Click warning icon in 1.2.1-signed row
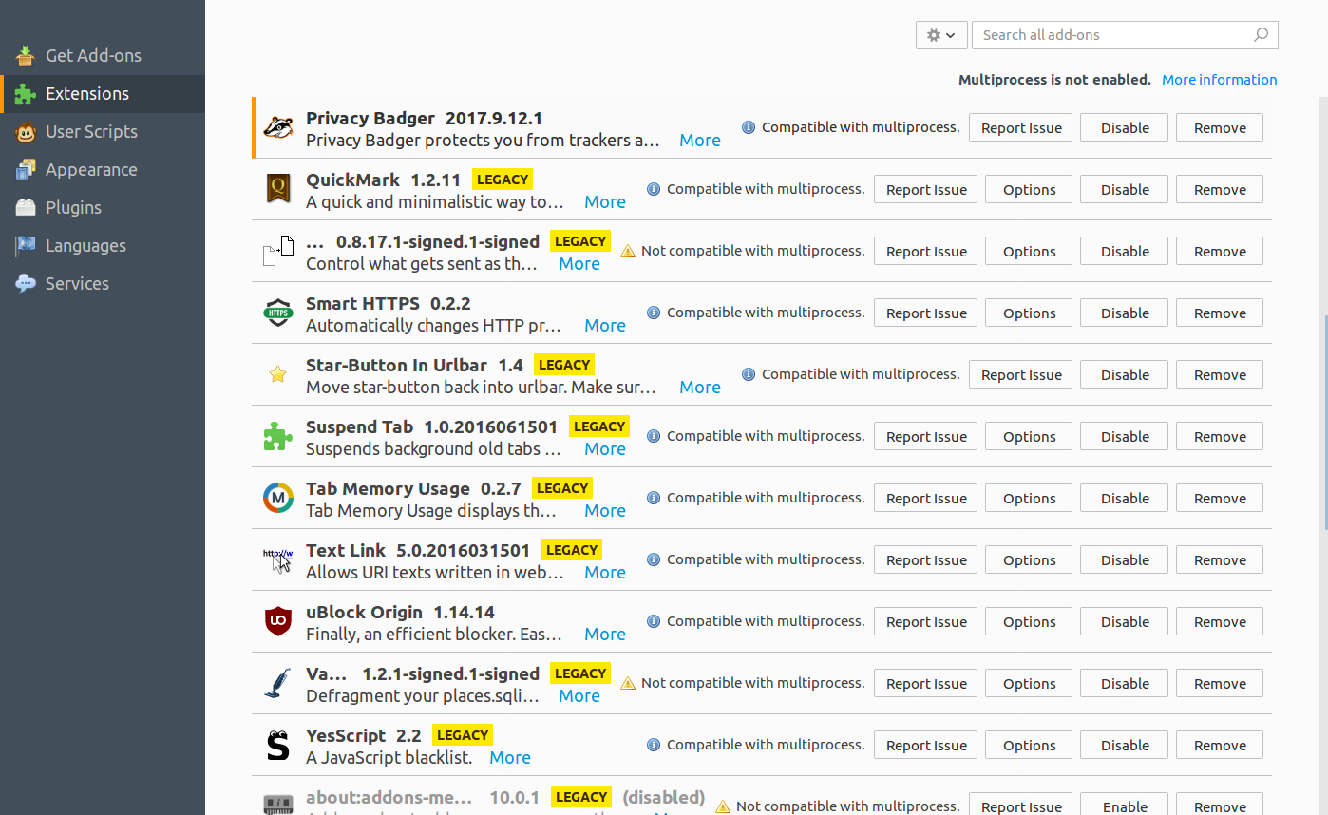 (x=628, y=683)
